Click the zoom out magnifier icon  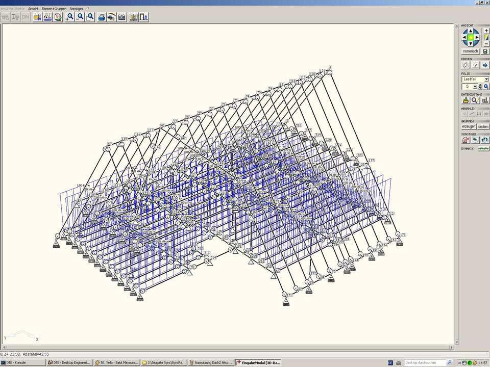click(x=80, y=17)
